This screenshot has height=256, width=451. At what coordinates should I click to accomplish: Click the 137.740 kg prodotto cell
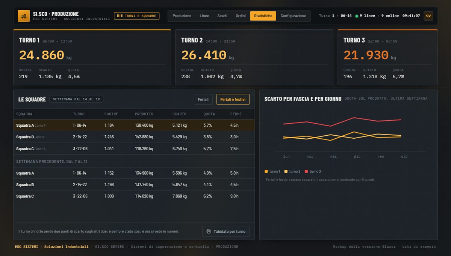(x=144, y=184)
